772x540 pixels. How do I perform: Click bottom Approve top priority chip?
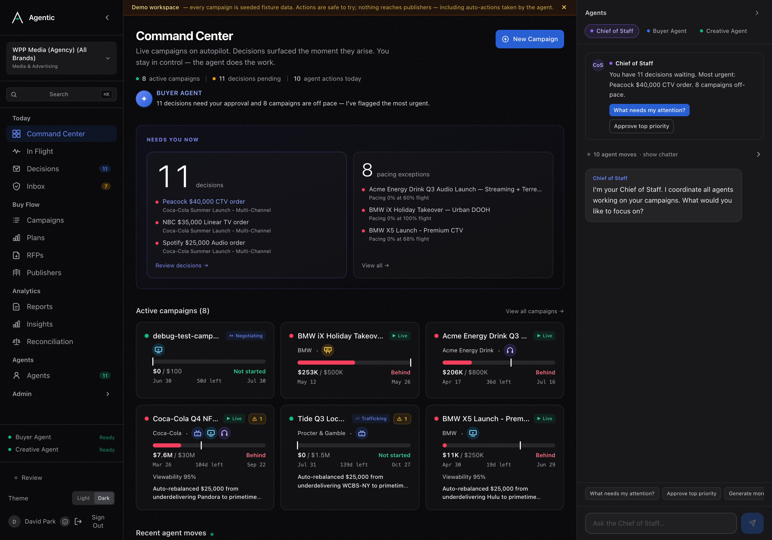[x=691, y=494]
